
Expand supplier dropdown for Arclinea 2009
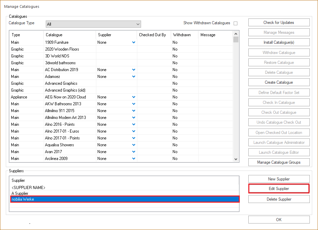pyautogui.click(x=134, y=159)
